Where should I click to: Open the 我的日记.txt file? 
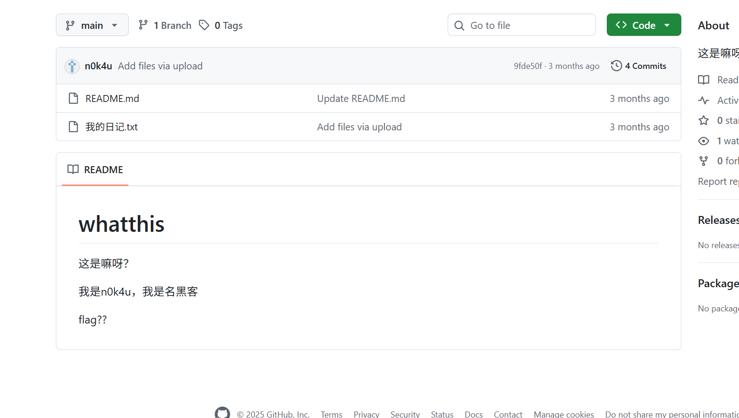112,127
